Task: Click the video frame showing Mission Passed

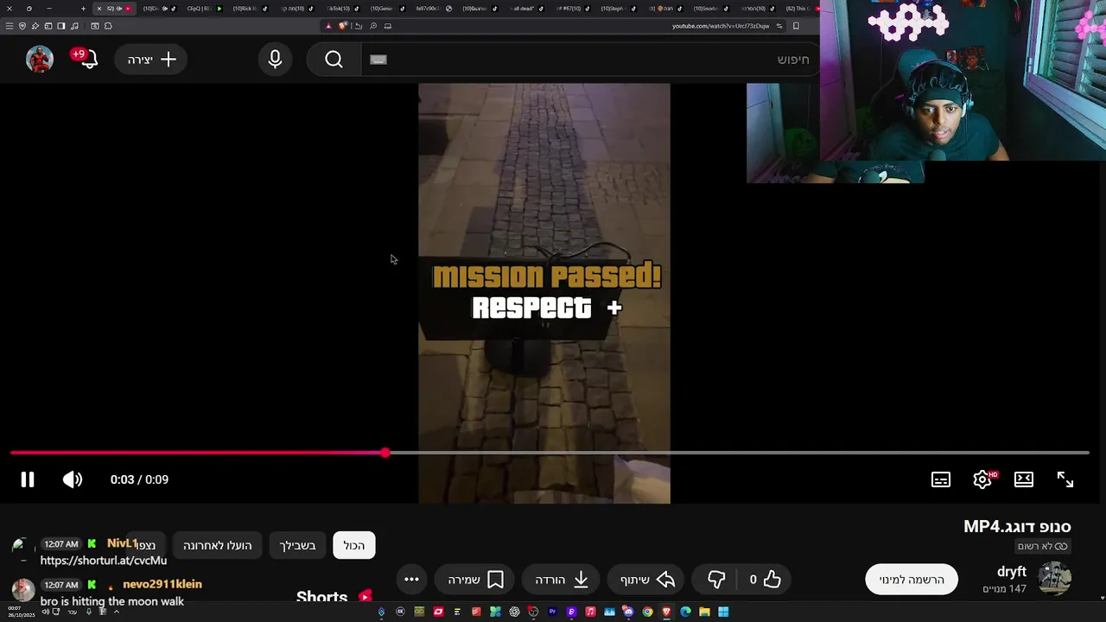Action: 544,292
